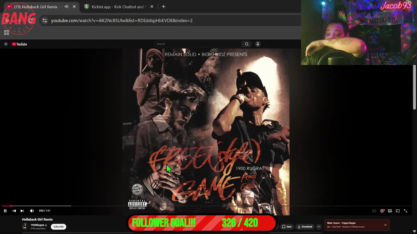Close the Kicklet.app tab
Screen dimensions: 417x234
pos(152,6)
